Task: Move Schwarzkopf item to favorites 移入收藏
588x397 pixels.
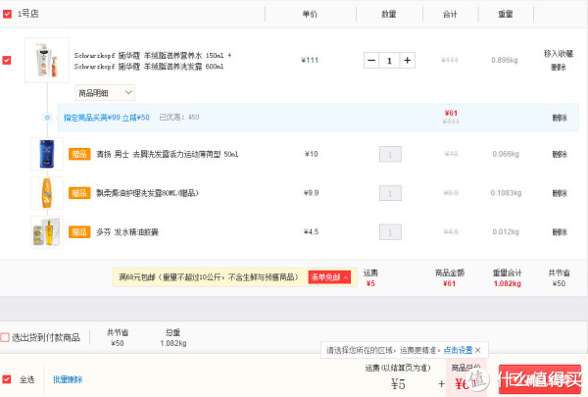Action: [x=559, y=54]
